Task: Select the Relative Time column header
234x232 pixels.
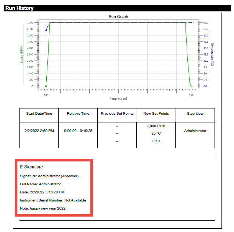Action: (78, 114)
